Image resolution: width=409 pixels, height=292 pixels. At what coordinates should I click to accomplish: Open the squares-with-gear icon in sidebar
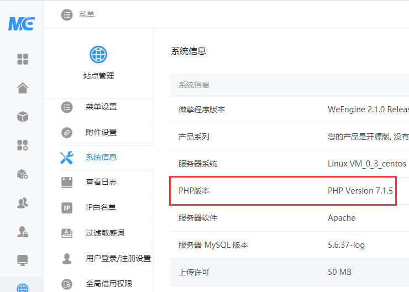23,145
